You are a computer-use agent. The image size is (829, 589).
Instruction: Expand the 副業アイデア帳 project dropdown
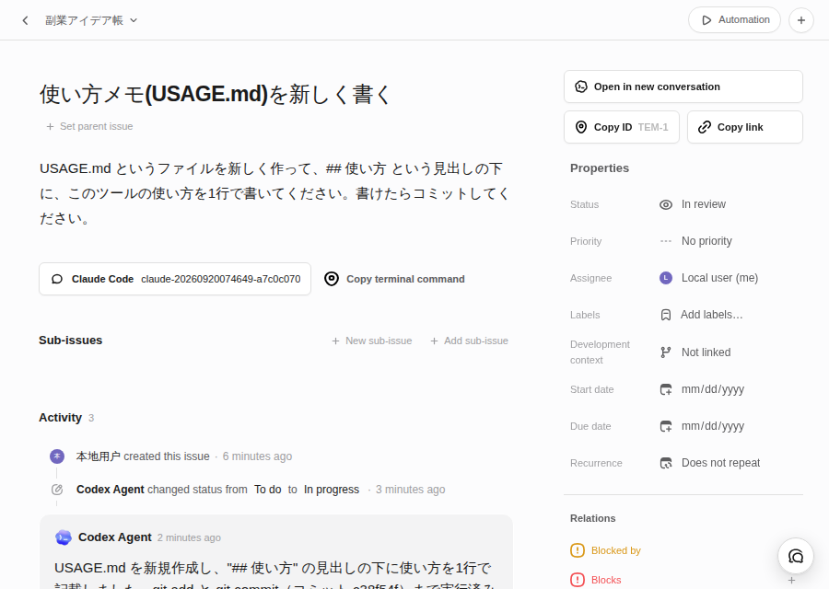click(x=91, y=20)
